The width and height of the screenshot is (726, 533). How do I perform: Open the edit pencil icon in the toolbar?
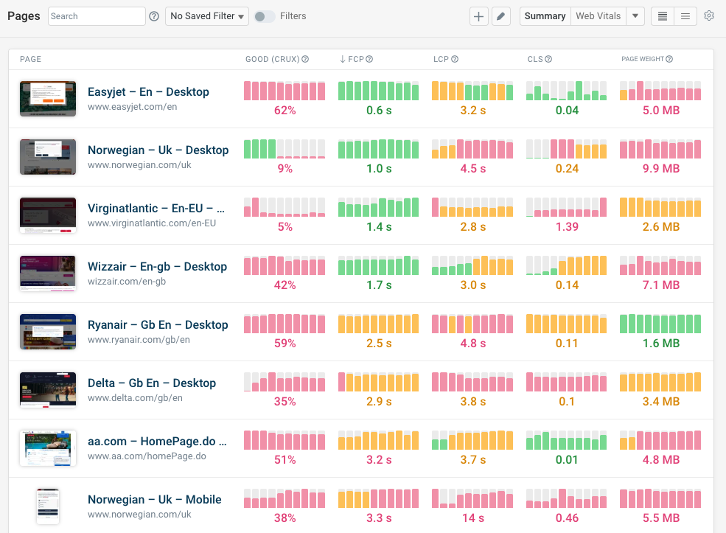500,15
